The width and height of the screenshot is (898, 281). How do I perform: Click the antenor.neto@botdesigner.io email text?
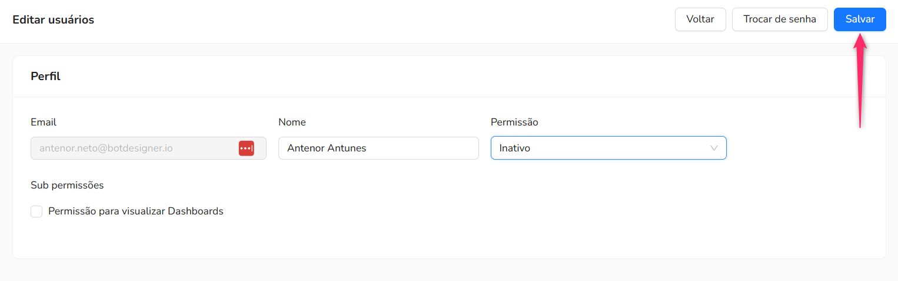106,148
